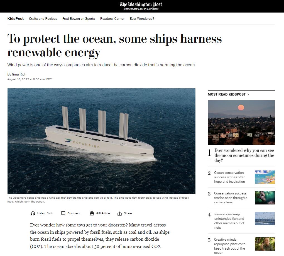This screenshot has width=284, height=256.
Task: Click the 'Ever wonder how some toys' paragraph
Action: click(x=100, y=236)
